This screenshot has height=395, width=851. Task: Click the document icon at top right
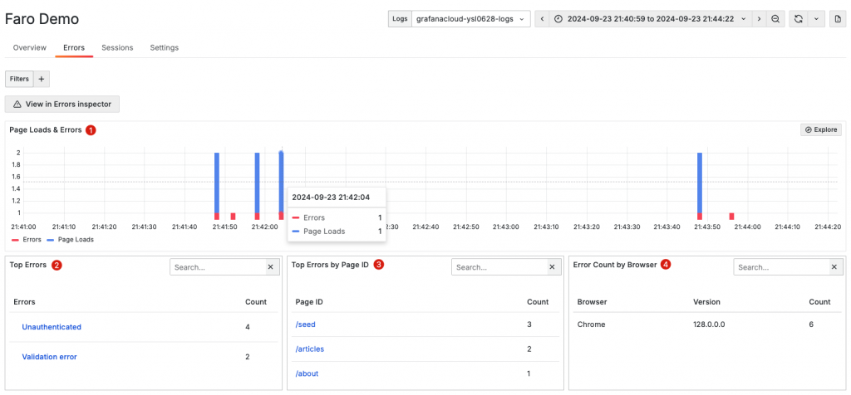point(838,19)
